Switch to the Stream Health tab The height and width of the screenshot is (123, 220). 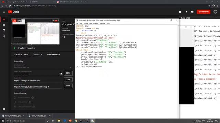(54, 55)
